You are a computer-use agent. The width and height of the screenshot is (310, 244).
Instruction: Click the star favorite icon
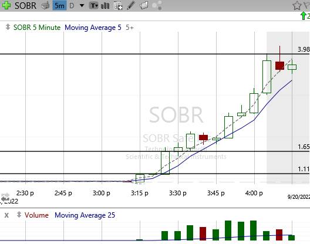click(296, 5)
